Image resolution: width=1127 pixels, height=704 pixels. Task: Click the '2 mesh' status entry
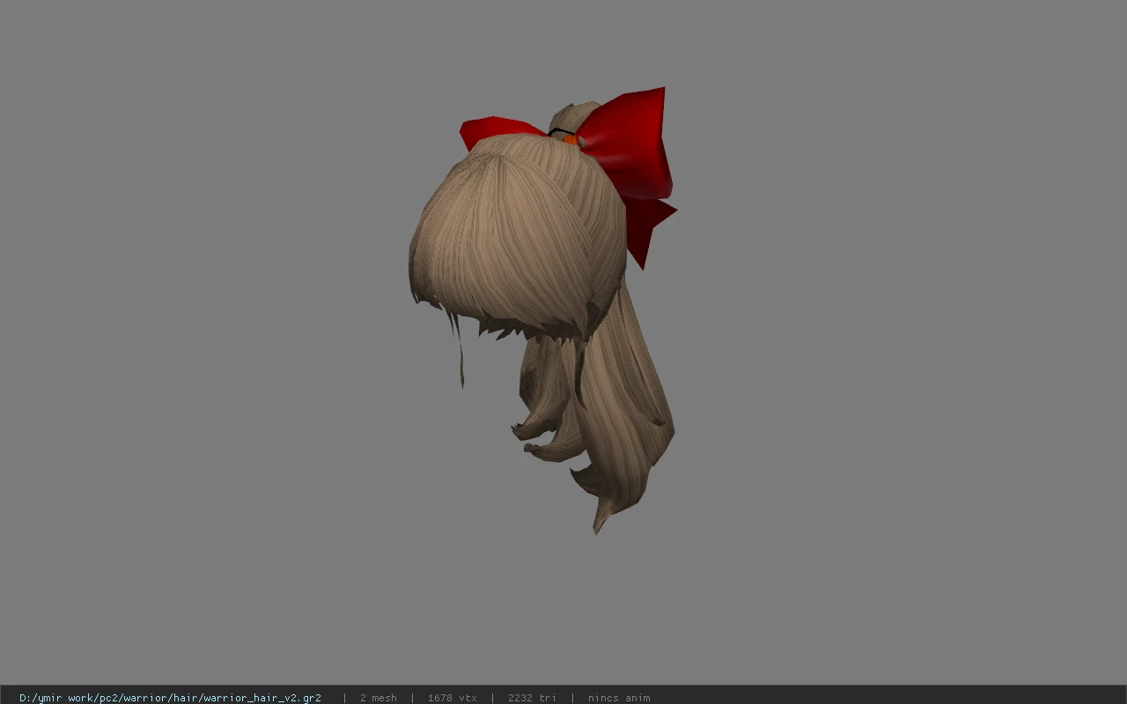coord(378,698)
